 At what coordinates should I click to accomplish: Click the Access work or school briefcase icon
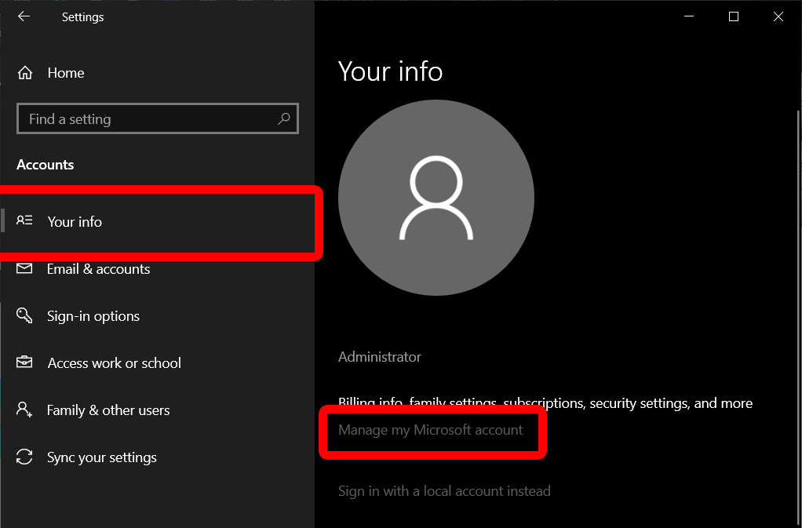pyautogui.click(x=24, y=362)
